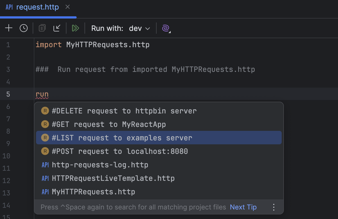The width and height of the screenshot is (338, 219).
Task: Create a new HTTP request
Action: point(8,28)
